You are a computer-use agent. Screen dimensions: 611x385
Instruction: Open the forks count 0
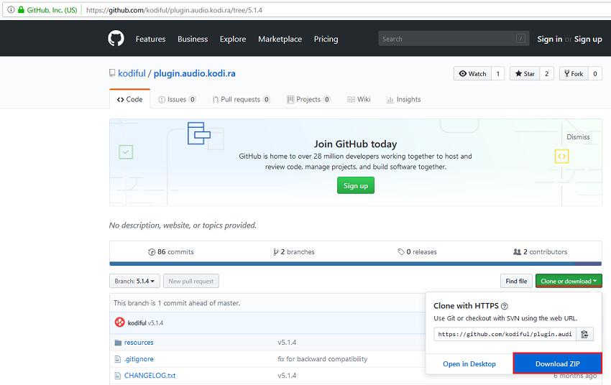point(595,73)
